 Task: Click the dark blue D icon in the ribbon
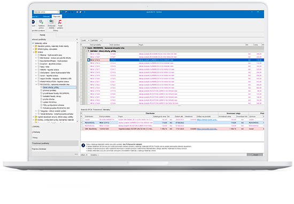coord(33,22)
